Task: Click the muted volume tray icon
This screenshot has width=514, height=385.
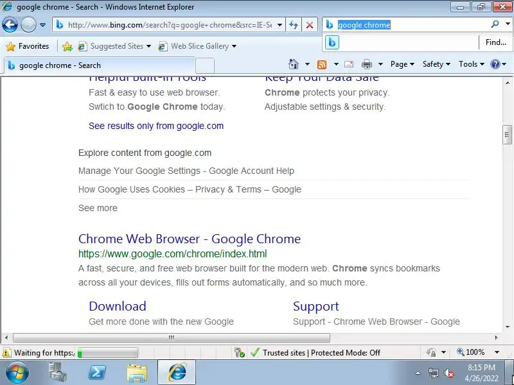Action: [448, 373]
